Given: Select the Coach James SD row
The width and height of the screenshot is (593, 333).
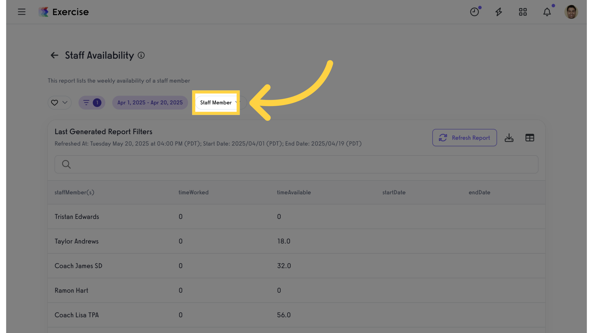Looking at the screenshot, I should [296, 266].
